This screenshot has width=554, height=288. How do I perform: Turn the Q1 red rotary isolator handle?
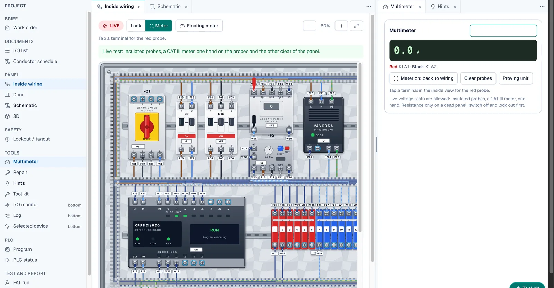(x=147, y=127)
